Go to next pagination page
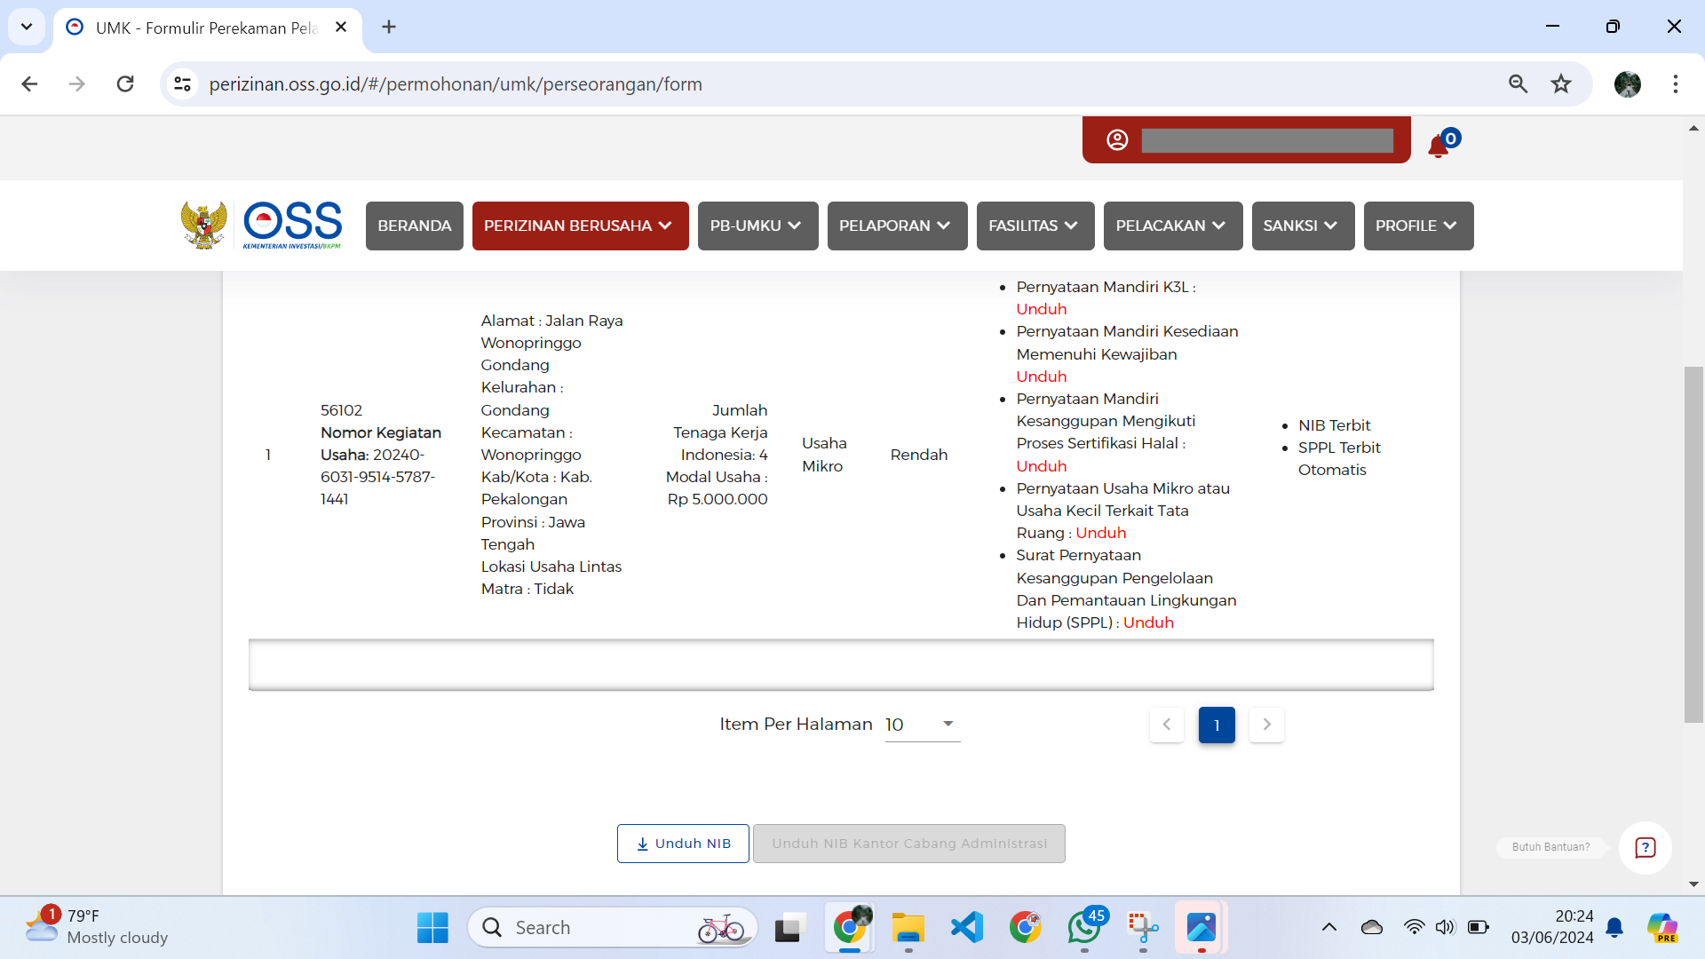Image resolution: width=1705 pixels, height=959 pixels. point(1266,725)
